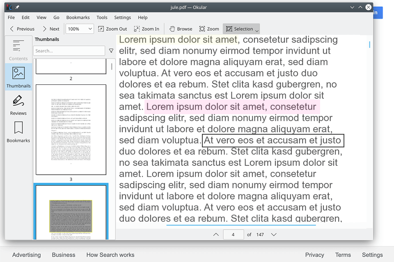394x262 pixels.
Task: Open the titlebar chevron dropdown
Action: tap(352, 7)
